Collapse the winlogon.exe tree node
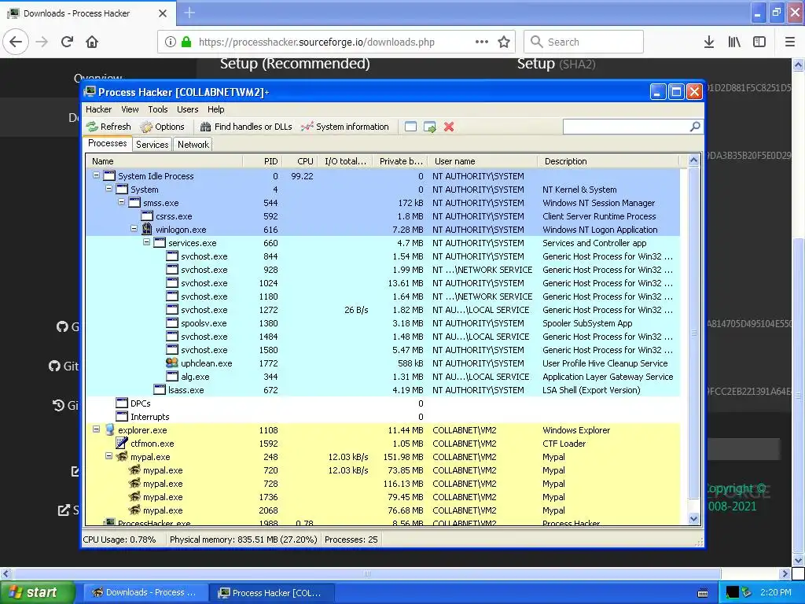Image resolution: width=805 pixels, height=604 pixels. click(134, 229)
